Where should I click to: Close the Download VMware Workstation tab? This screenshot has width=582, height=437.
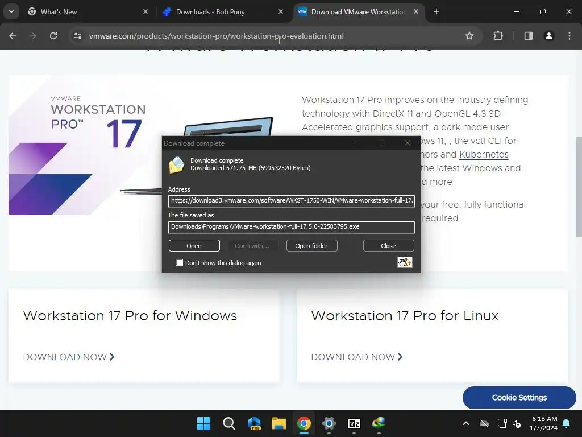[x=416, y=11]
